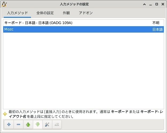Select the キーボード - 日本語 (OADG 109A) row

coord(83,23)
